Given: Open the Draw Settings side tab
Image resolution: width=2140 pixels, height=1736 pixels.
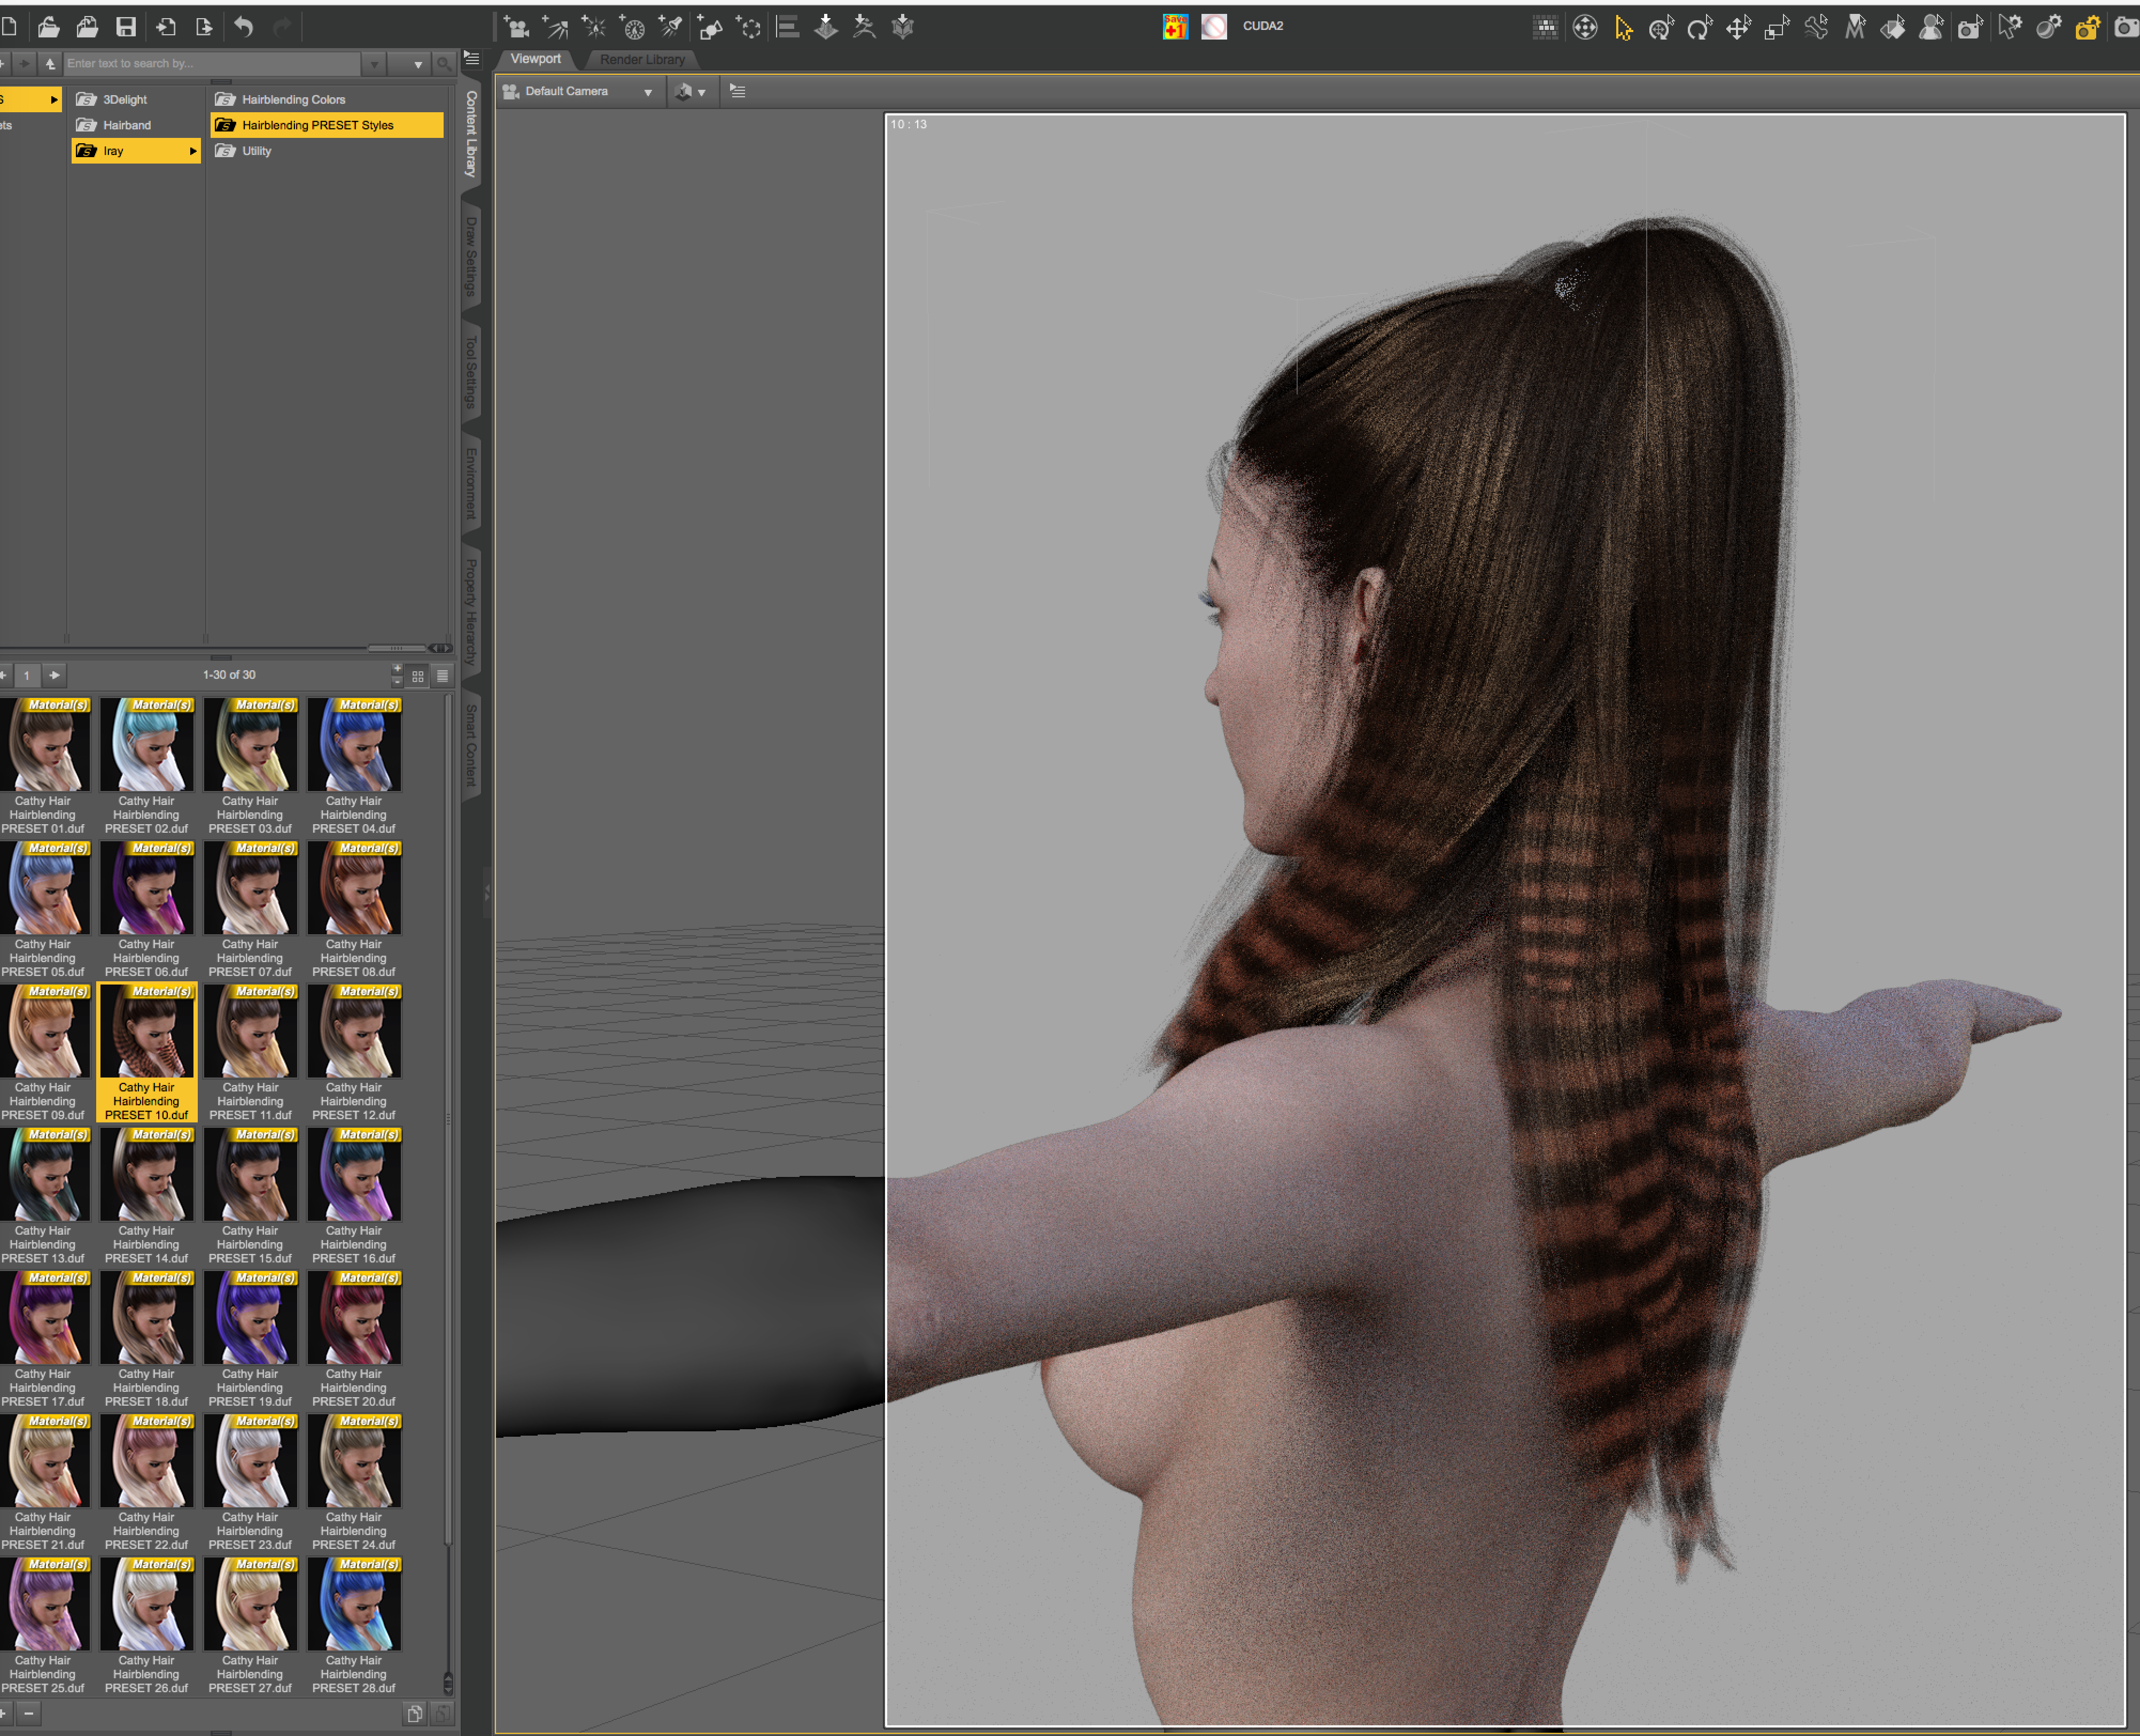Looking at the screenshot, I should click(471, 256).
